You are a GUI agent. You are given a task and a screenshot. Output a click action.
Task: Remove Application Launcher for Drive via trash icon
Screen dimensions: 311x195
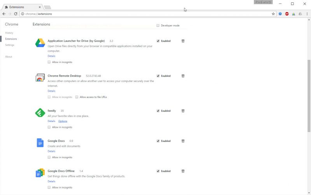[x=183, y=41]
